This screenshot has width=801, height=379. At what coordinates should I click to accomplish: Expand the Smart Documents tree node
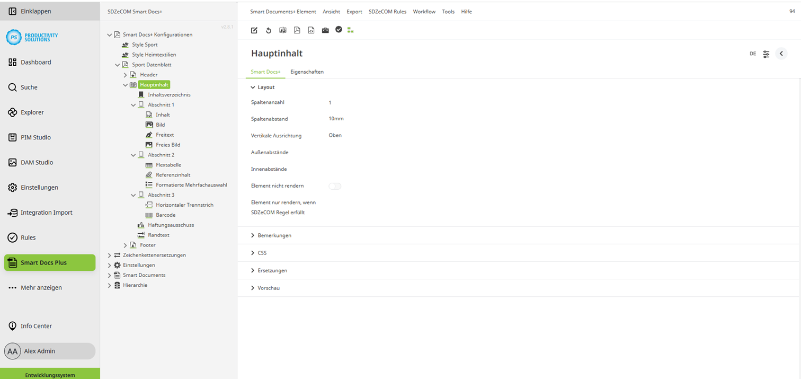(110, 275)
